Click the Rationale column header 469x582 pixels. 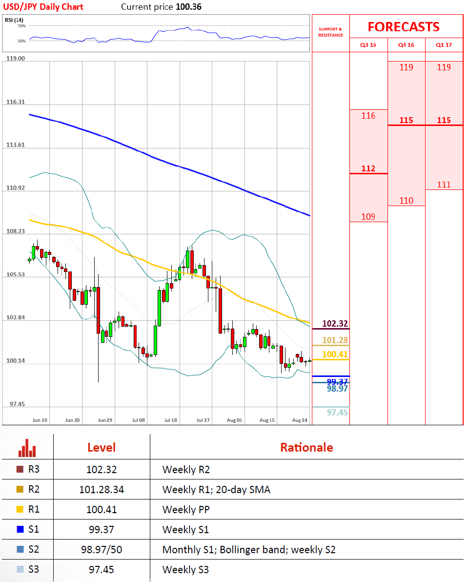(x=306, y=448)
